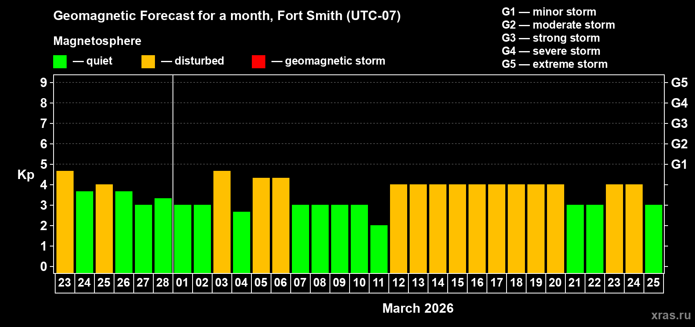695x327 pixels.
Task: Click the G3 right axis label
Action: point(679,123)
